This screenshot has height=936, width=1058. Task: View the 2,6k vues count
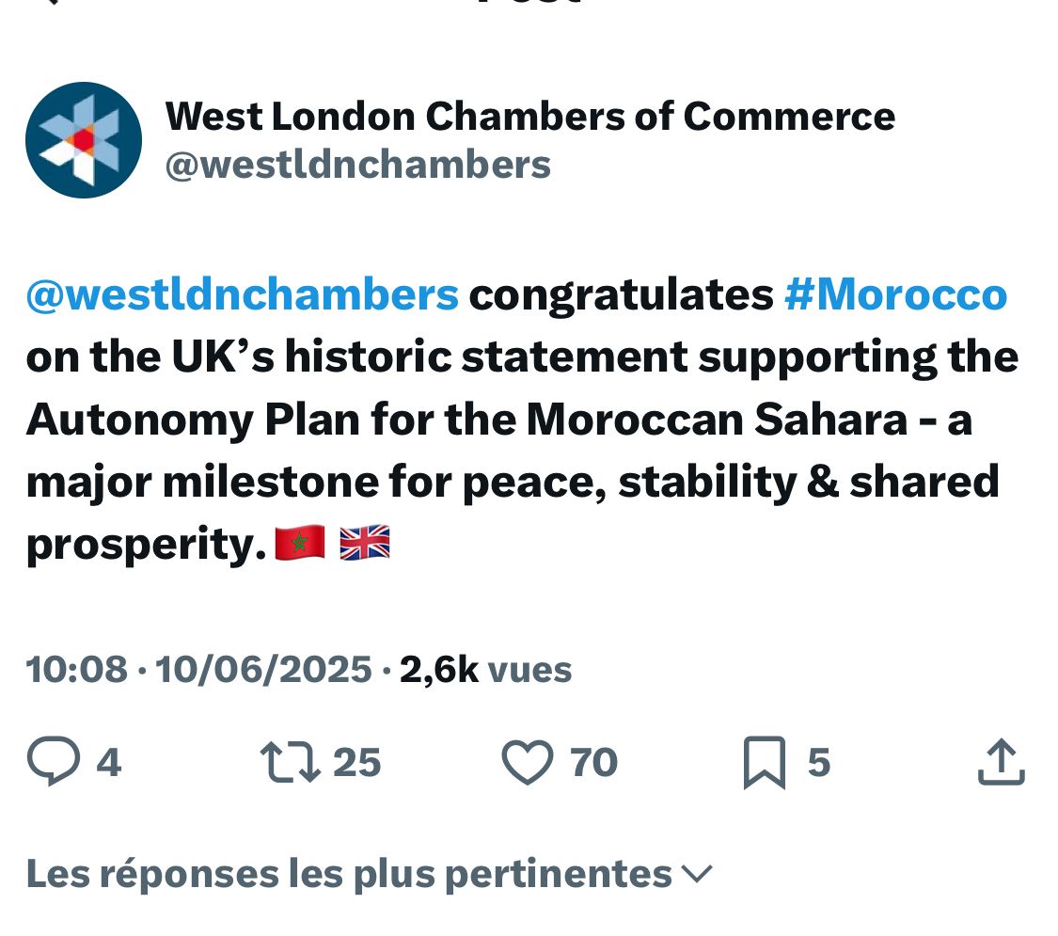click(486, 670)
